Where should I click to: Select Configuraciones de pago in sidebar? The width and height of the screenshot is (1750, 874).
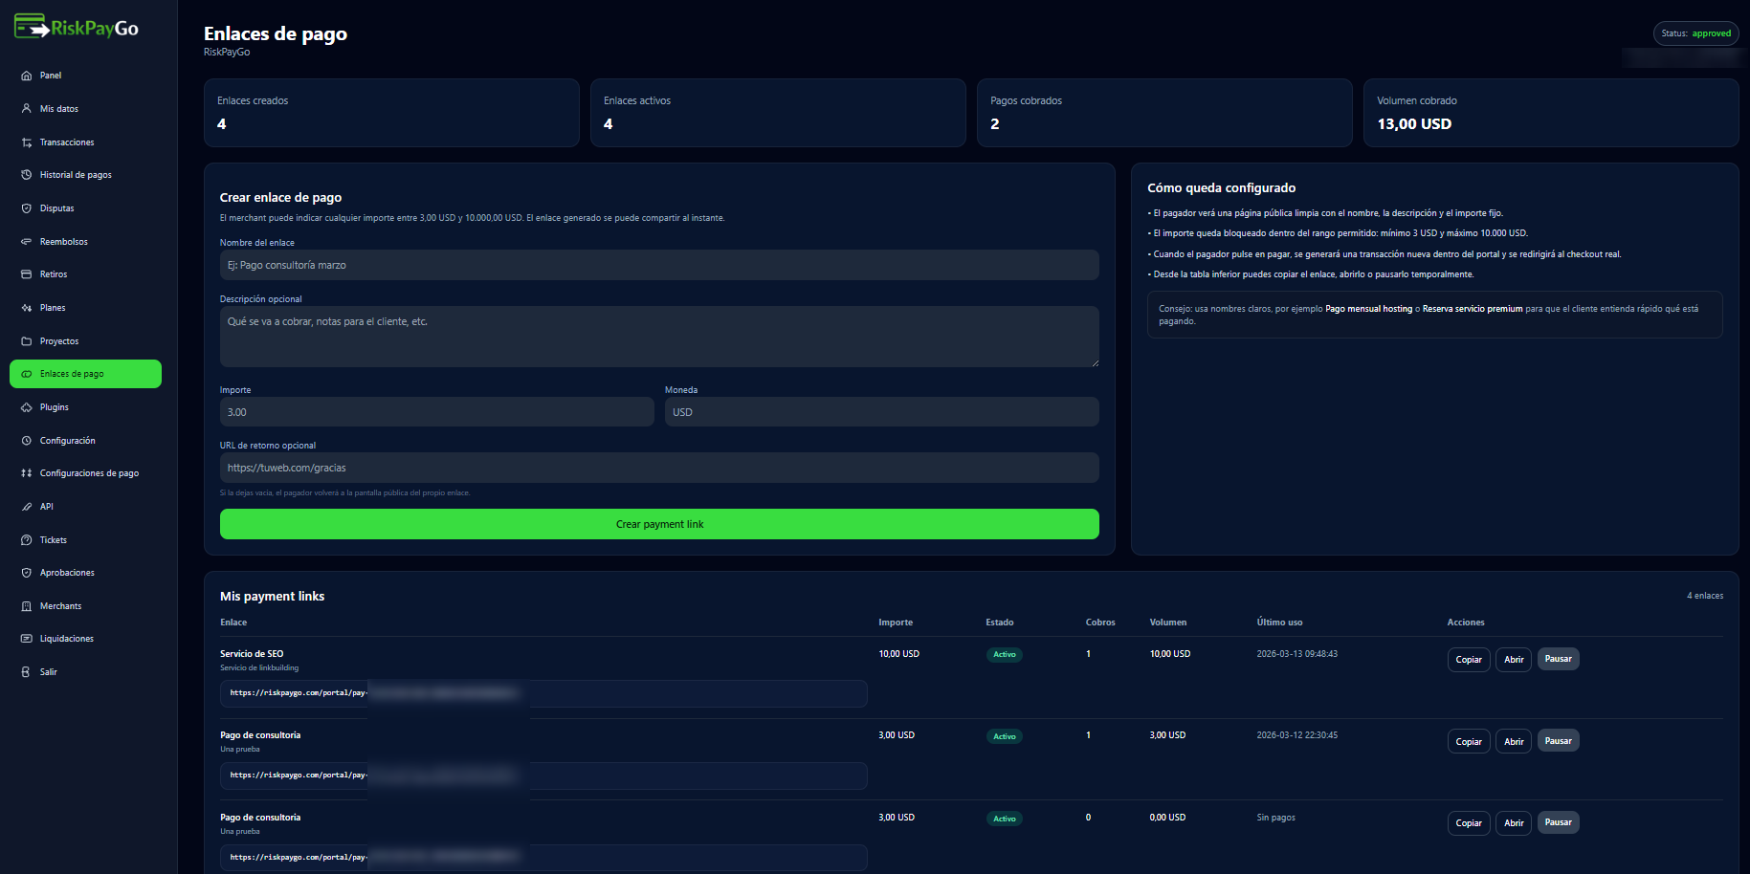(89, 473)
